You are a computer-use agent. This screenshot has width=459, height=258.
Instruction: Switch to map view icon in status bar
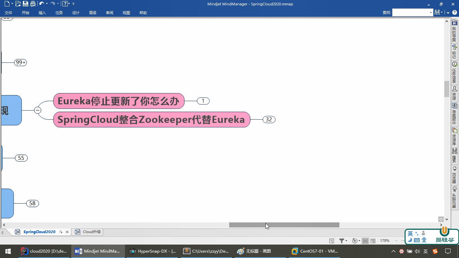tap(365, 241)
